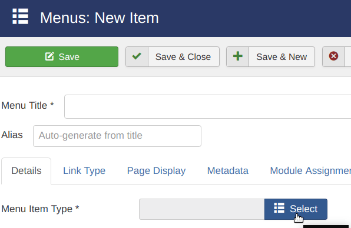Choose Save & Close
Viewport: 351px width, 228px height.
(x=173, y=57)
